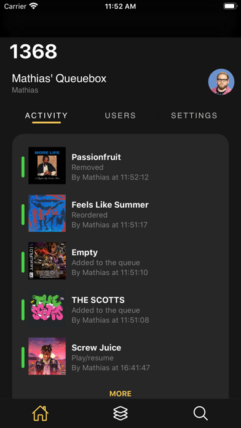Tap THE SCOTTS cover artwork
Image resolution: width=241 pixels, height=428 pixels.
[47, 309]
